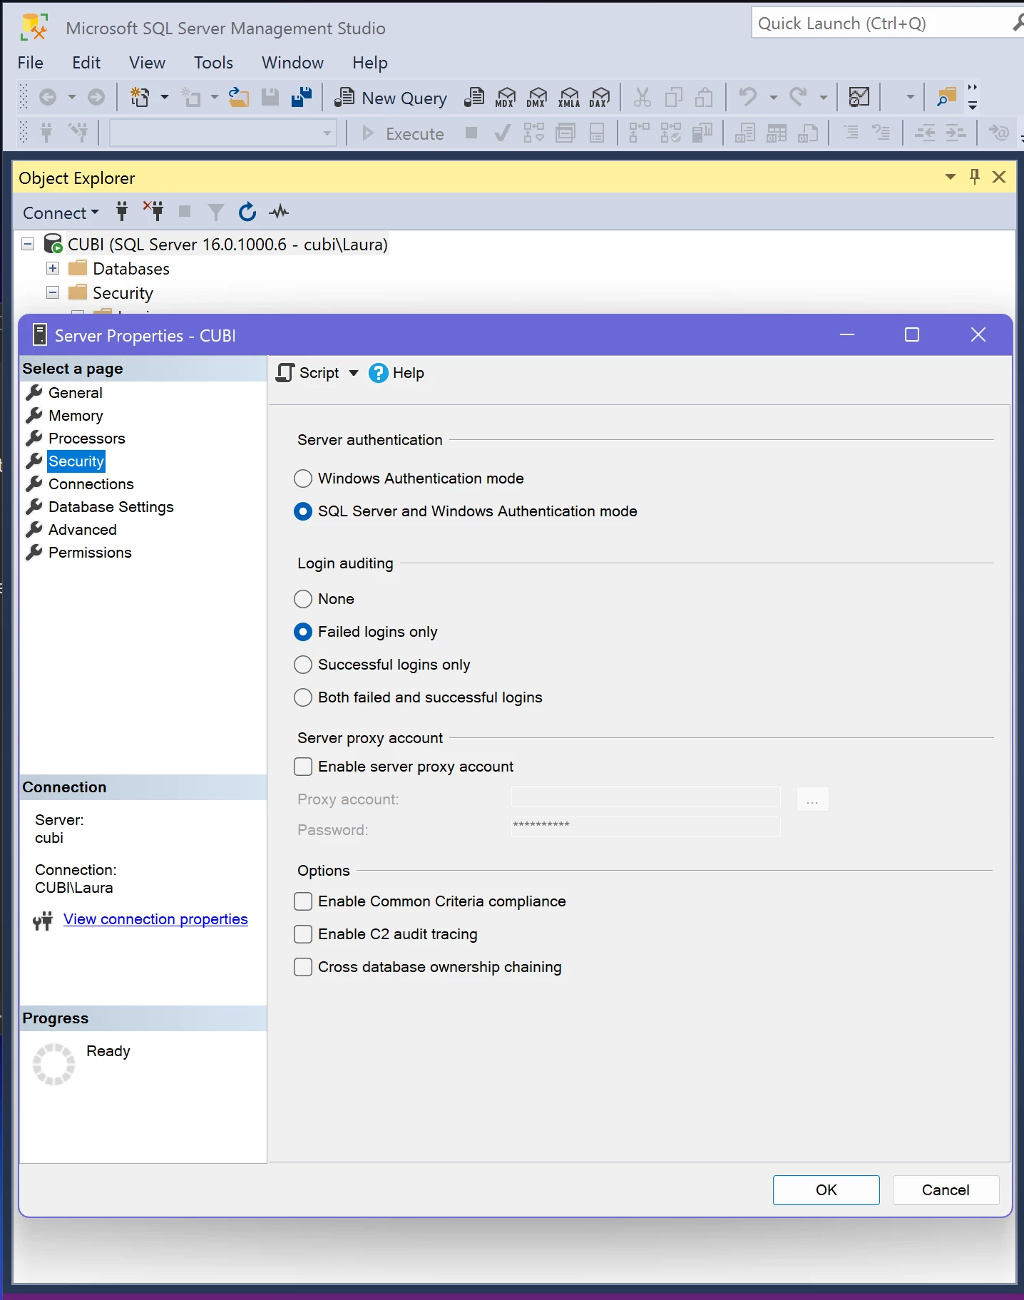Viewport: 1024px width, 1300px height.
Task: Click the MDX query toolbar icon
Action: click(506, 97)
